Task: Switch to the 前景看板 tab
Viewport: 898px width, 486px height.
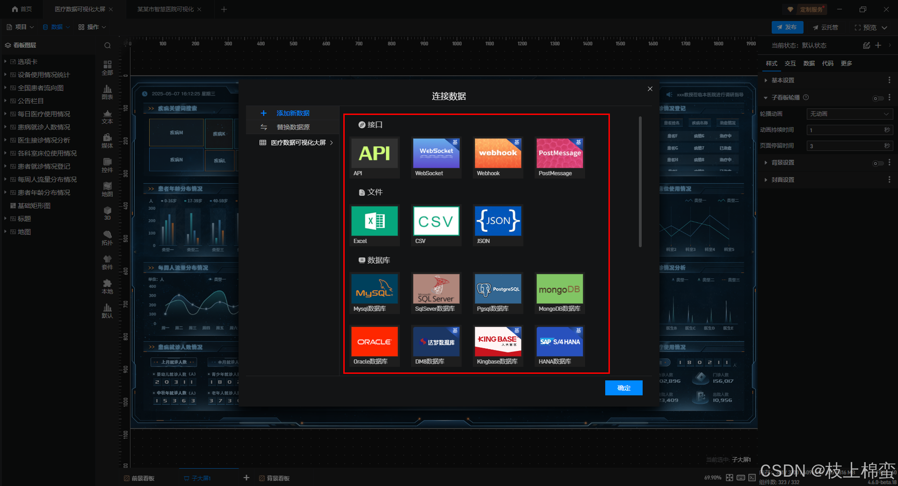Action: point(139,478)
